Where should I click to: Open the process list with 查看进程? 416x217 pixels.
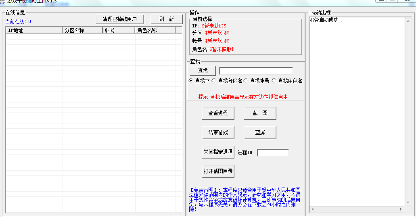click(218, 113)
